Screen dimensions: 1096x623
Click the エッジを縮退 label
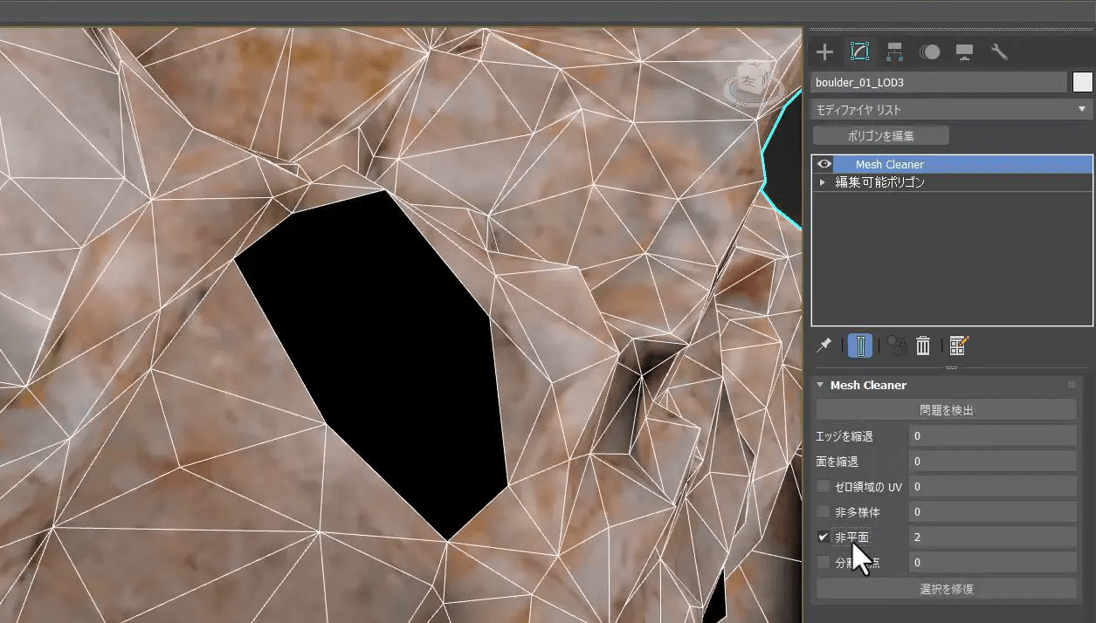point(844,436)
